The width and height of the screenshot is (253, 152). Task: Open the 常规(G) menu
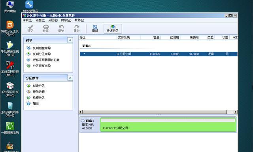27,20
